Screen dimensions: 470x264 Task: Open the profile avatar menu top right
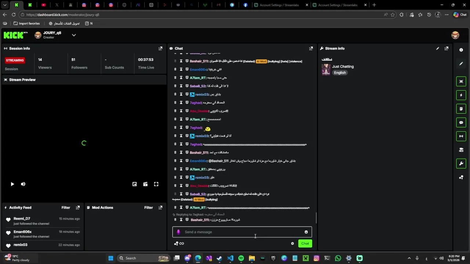455,35
